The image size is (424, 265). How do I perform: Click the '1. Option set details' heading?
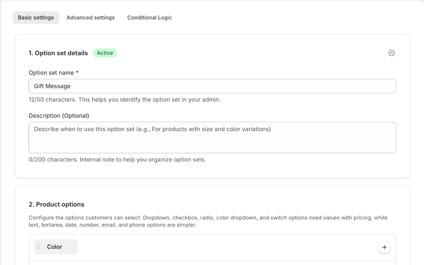coord(58,53)
